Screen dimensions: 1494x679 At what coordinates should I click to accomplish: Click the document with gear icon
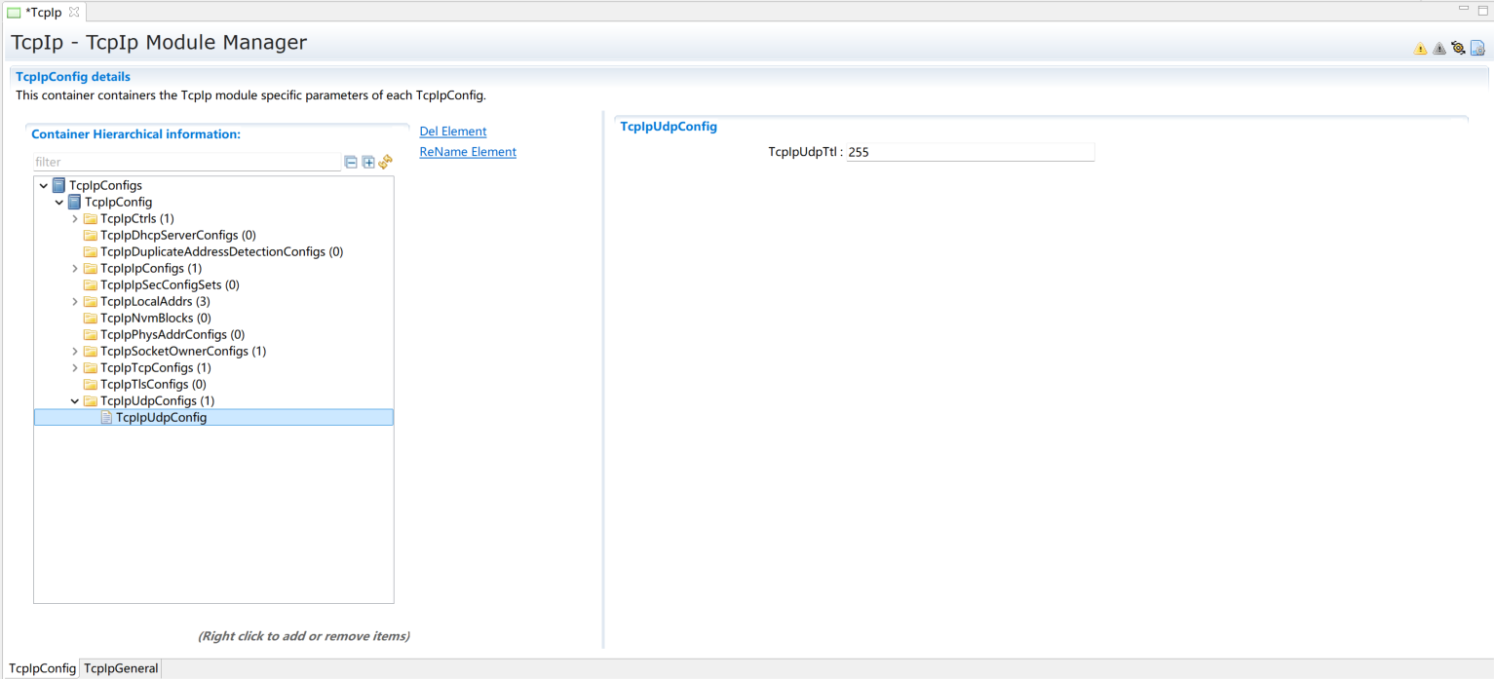pos(1477,48)
